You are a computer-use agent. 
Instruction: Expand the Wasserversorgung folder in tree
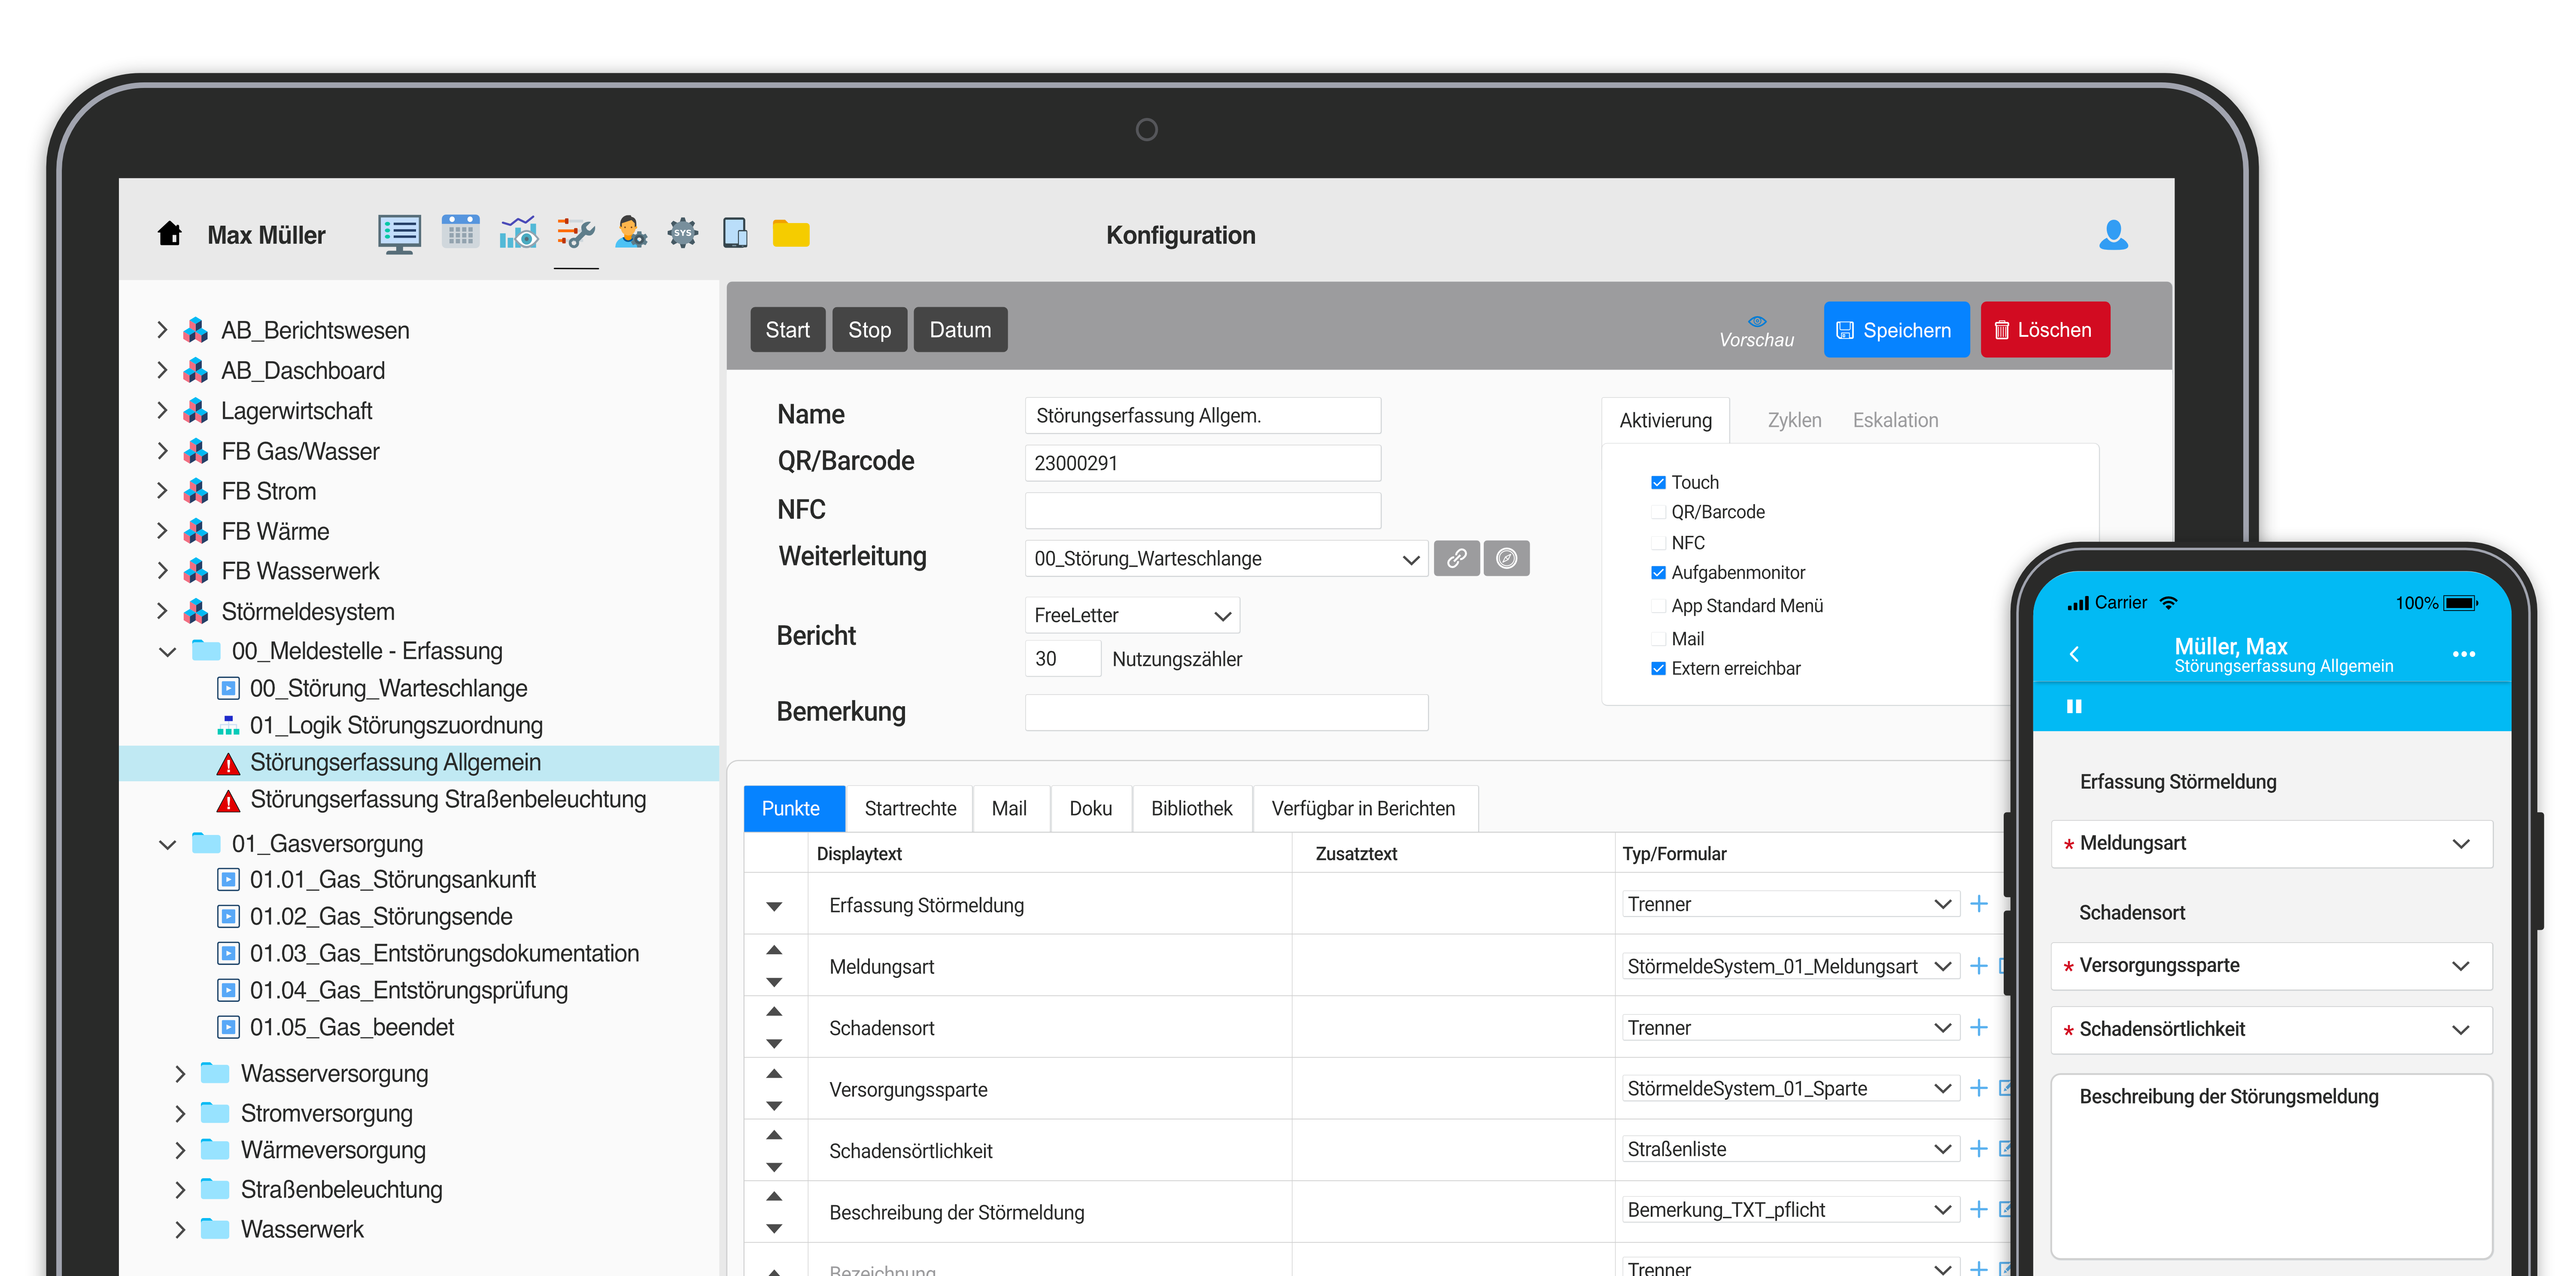click(180, 1074)
